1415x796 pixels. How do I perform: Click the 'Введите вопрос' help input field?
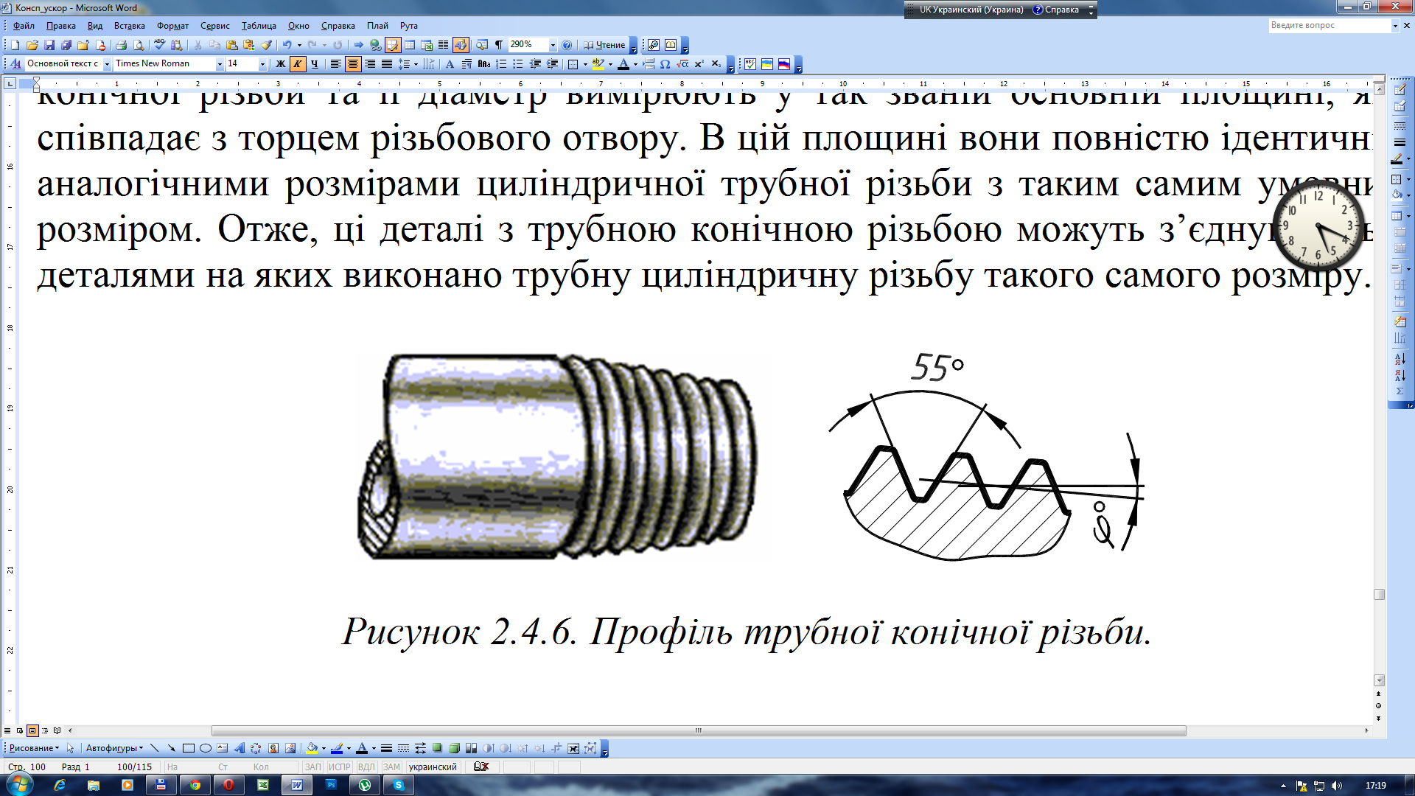click(1328, 26)
